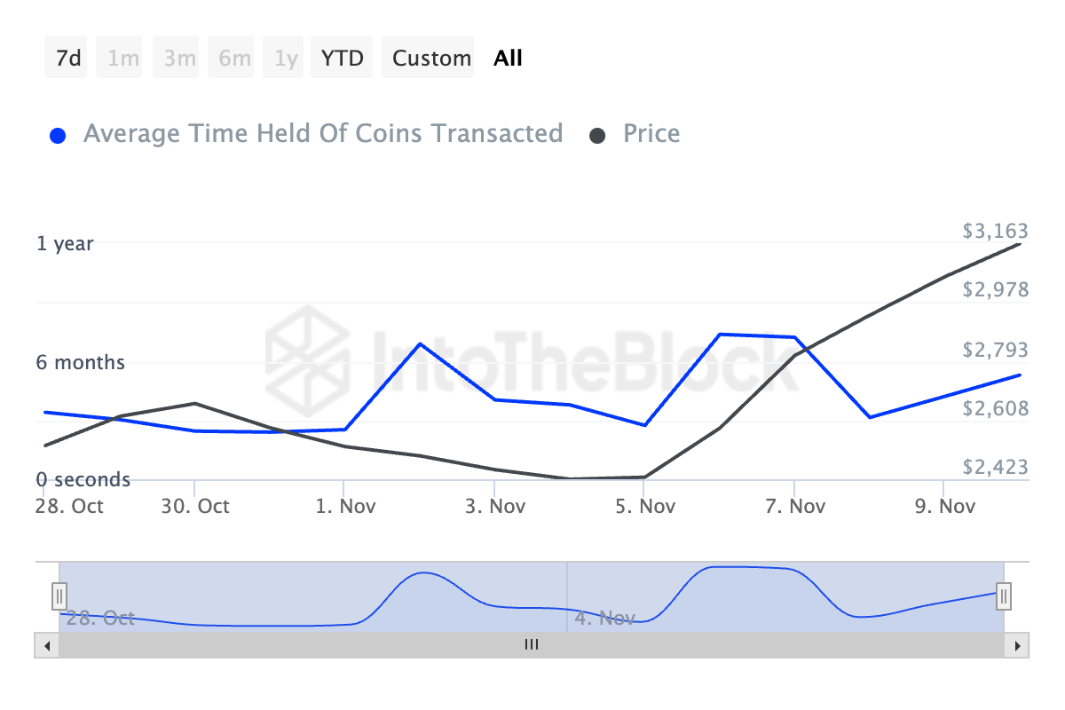Screen dimensions: 1065x710
Task: Click the 4. Nov marker in the navigator
Action: point(604,618)
